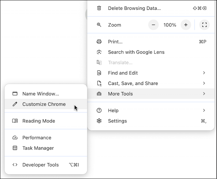The width and height of the screenshot is (217, 179).
Task: Click the More Tools label
Action: pyautogui.click(x=121, y=94)
